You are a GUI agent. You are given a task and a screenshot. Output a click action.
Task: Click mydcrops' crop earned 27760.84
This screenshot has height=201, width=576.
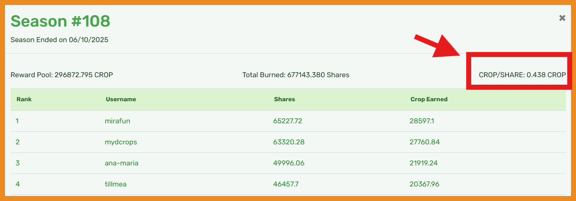(x=424, y=142)
